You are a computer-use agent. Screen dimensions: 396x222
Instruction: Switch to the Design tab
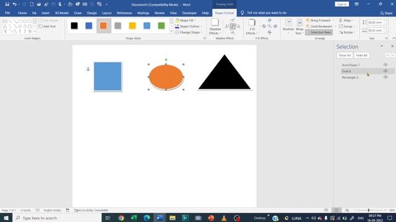click(92, 13)
